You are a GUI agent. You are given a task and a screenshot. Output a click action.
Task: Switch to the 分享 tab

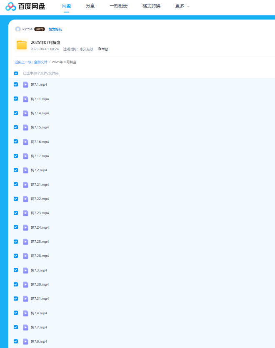click(x=90, y=6)
